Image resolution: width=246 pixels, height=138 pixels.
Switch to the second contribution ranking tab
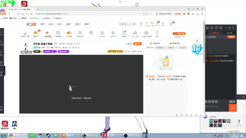160,48
